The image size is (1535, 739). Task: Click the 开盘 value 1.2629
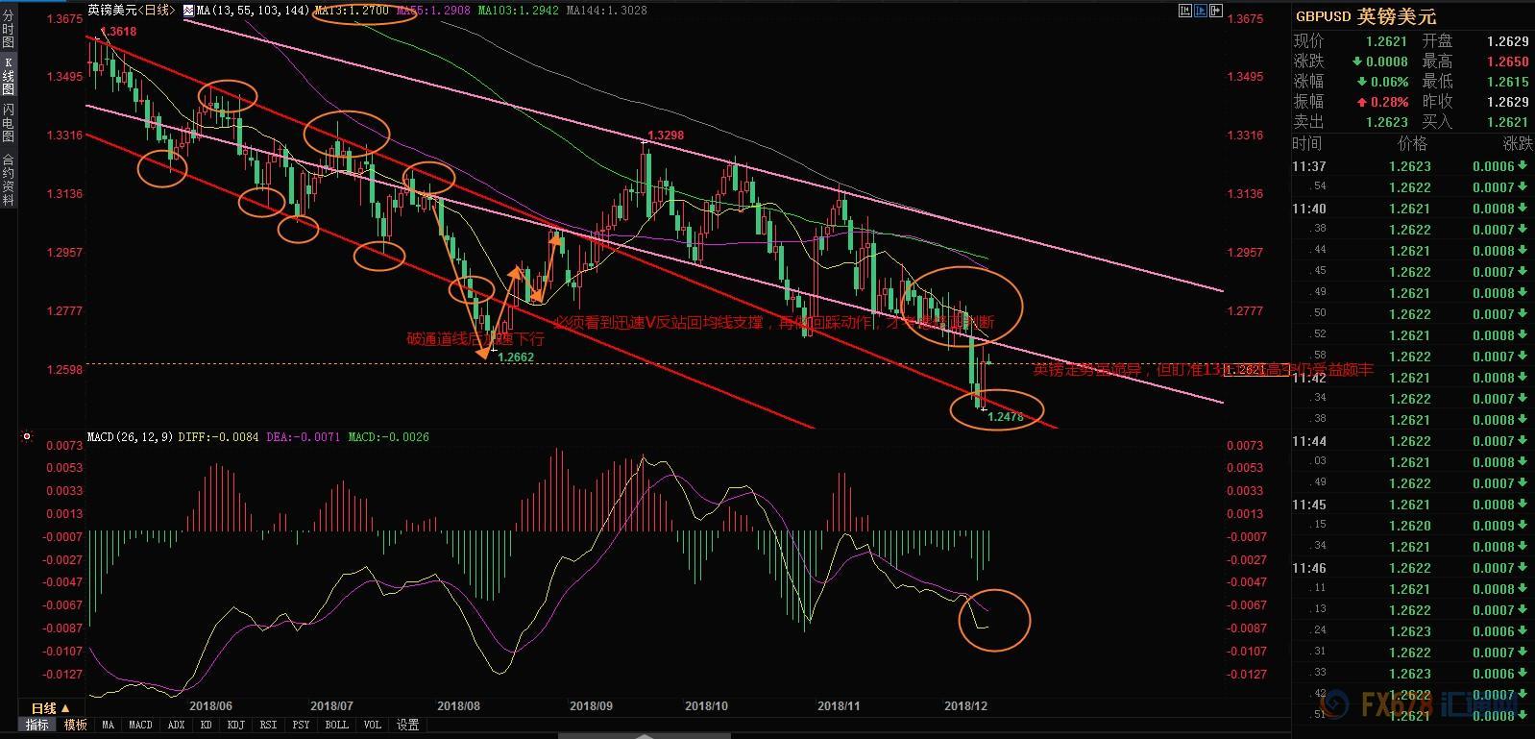(x=1507, y=41)
